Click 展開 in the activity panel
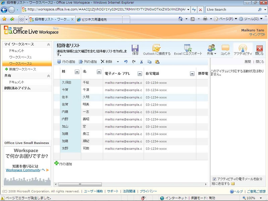The image size is (268, 201). (x=248, y=62)
